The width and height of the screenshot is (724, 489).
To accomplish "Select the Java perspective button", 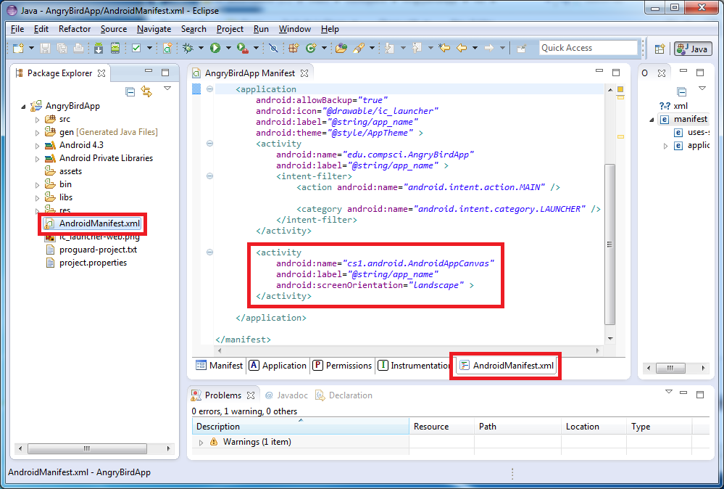I will click(692, 49).
